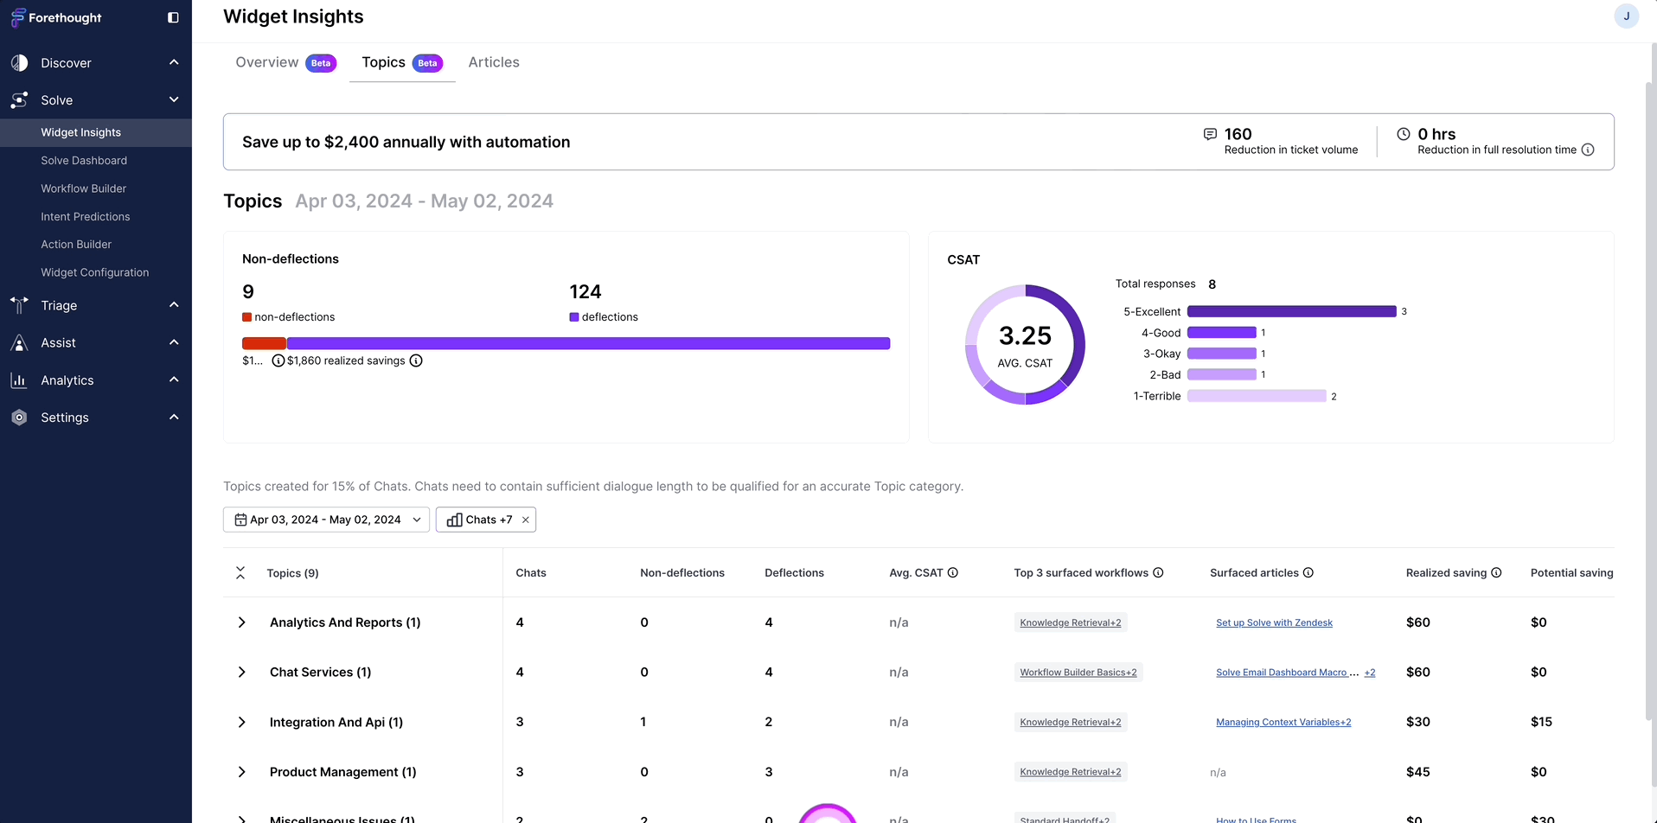The width and height of the screenshot is (1657, 823).
Task: Click Knowledge Retrieval+2 in Analytics And Reports row
Action: [1070, 622]
